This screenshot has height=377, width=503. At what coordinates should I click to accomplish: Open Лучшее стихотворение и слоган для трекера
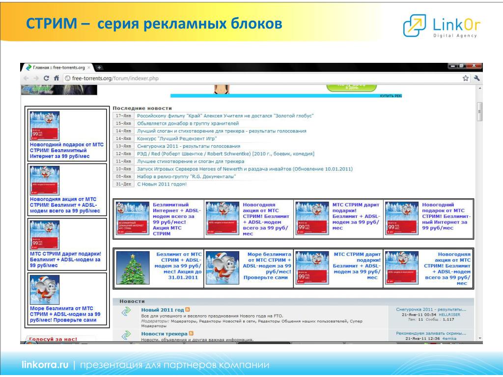[191, 162]
